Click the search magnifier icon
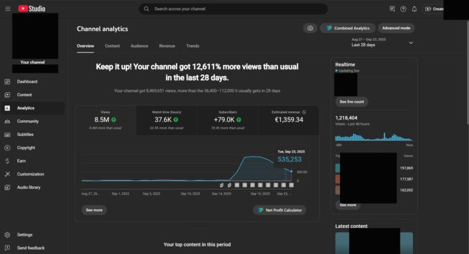This screenshot has width=469, height=254. (x=147, y=9)
